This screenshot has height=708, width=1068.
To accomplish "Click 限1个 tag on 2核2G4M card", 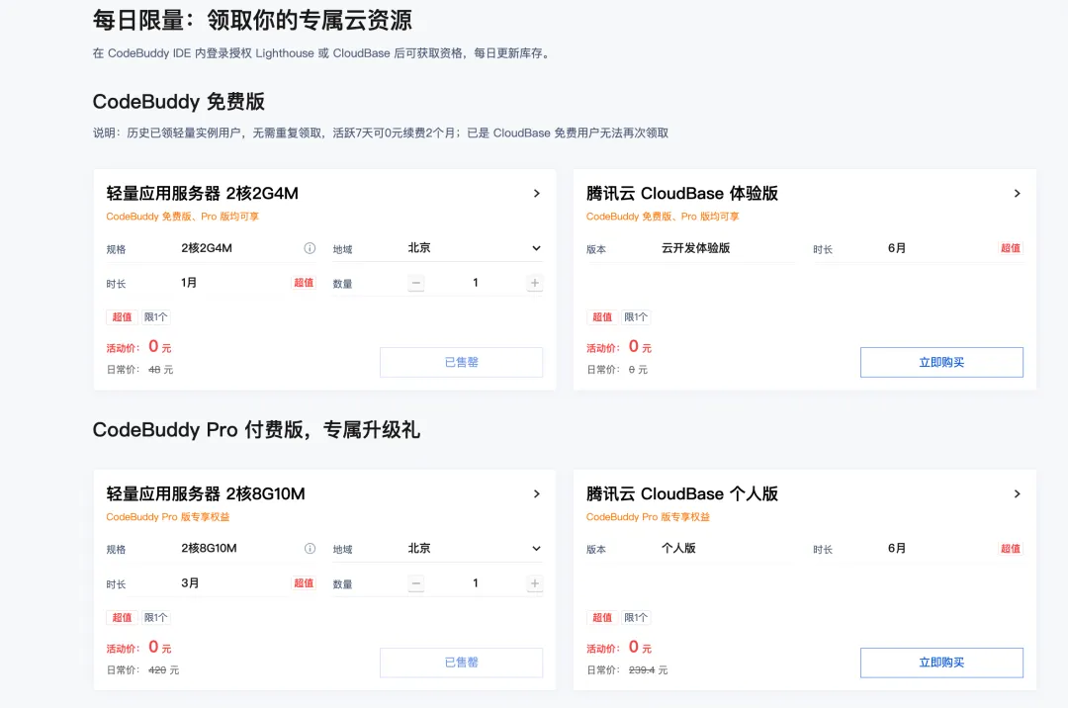I will (x=156, y=317).
